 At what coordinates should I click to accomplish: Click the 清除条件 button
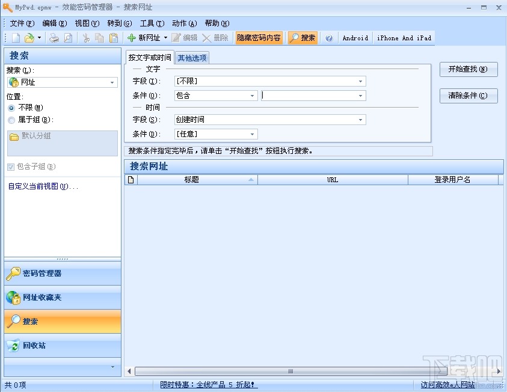click(x=468, y=96)
